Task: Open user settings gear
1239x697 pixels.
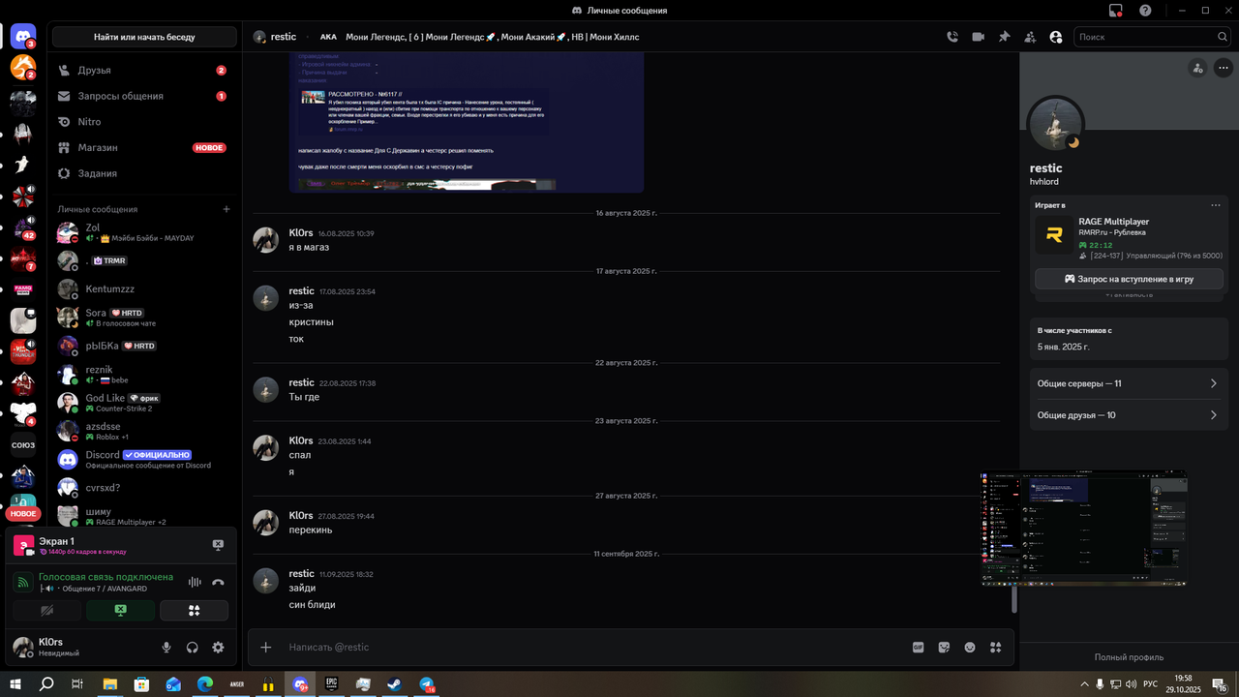Action: 218,648
